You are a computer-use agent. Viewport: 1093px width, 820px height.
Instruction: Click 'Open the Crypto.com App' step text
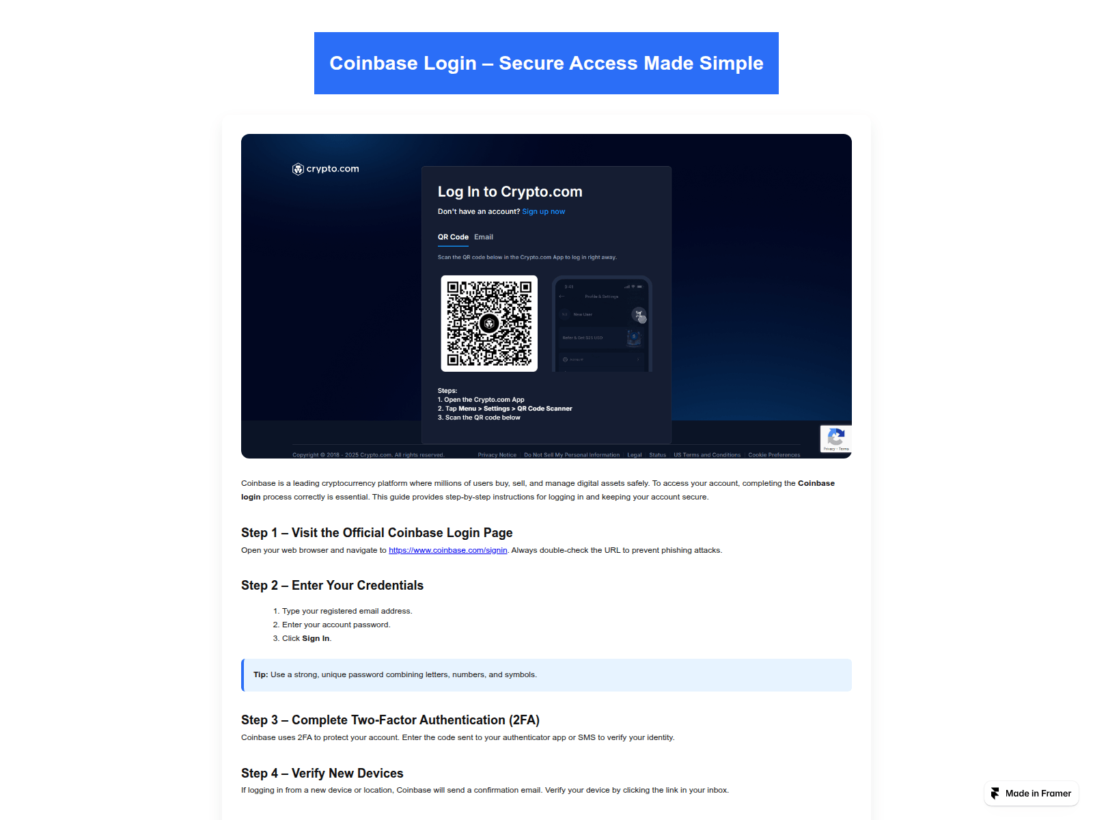(481, 400)
